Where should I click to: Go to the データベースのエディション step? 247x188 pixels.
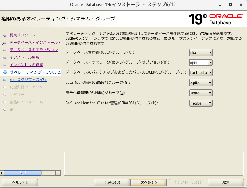coord(34,50)
